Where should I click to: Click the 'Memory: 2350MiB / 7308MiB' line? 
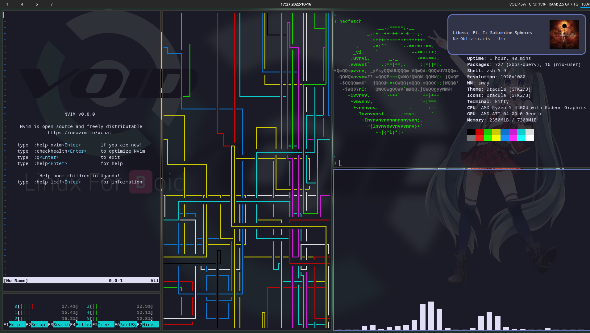[x=502, y=120]
